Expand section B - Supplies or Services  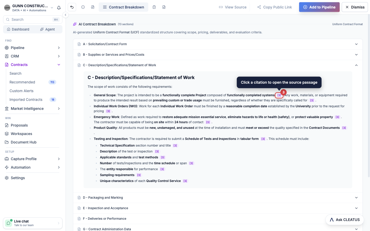218,55
